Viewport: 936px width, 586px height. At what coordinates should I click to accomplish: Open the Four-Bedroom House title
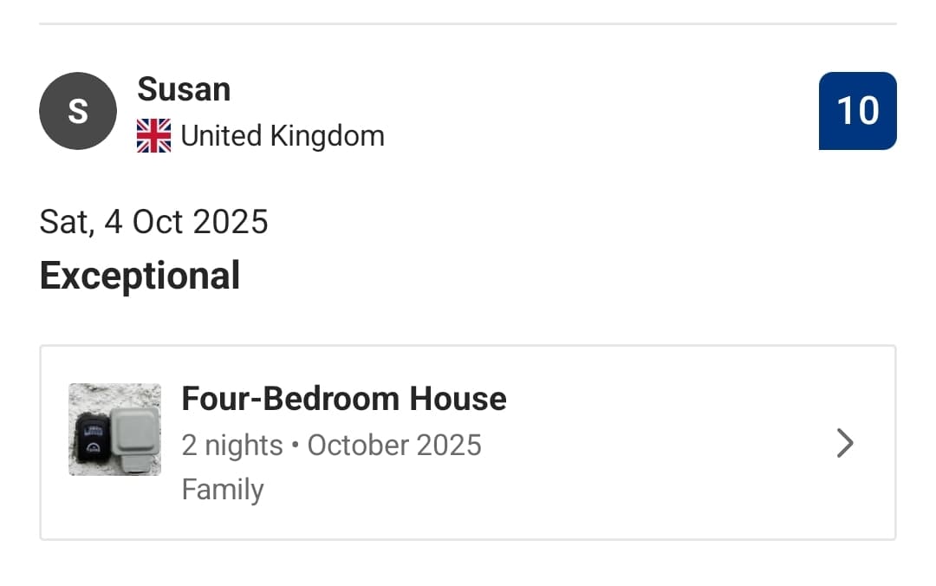click(344, 399)
